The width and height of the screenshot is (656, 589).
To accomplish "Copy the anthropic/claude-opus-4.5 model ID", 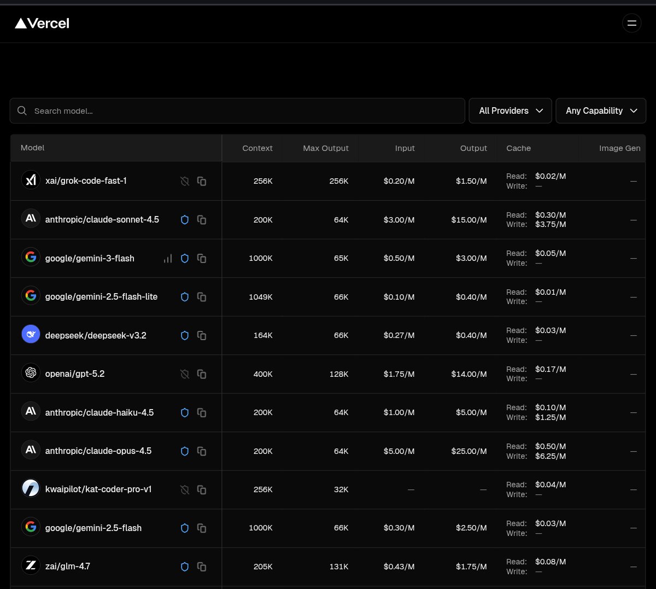I will point(202,451).
